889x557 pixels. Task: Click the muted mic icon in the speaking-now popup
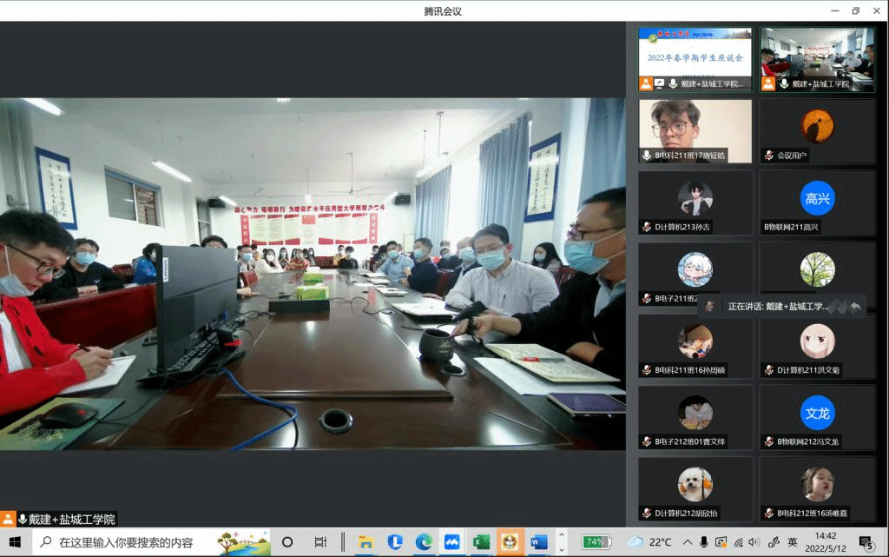(x=710, y=306)
